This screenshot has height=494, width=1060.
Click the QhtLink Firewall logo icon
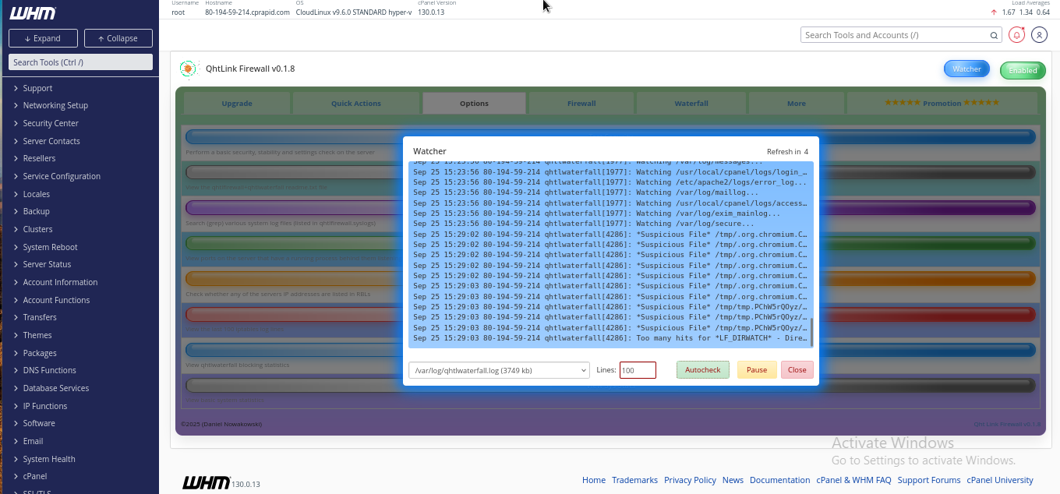(x=188, y=69)
